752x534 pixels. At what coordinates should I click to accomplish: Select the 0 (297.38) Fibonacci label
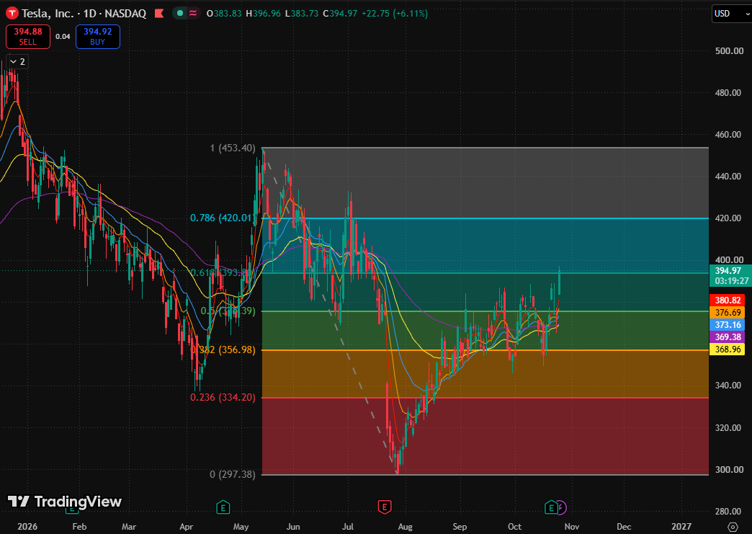click(233, 474)
